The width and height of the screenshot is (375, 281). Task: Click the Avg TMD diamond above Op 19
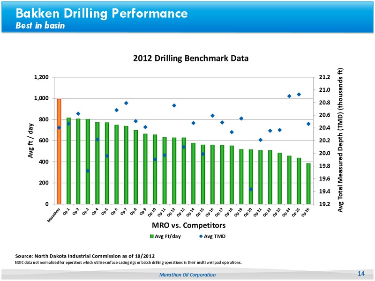[241, 118]
